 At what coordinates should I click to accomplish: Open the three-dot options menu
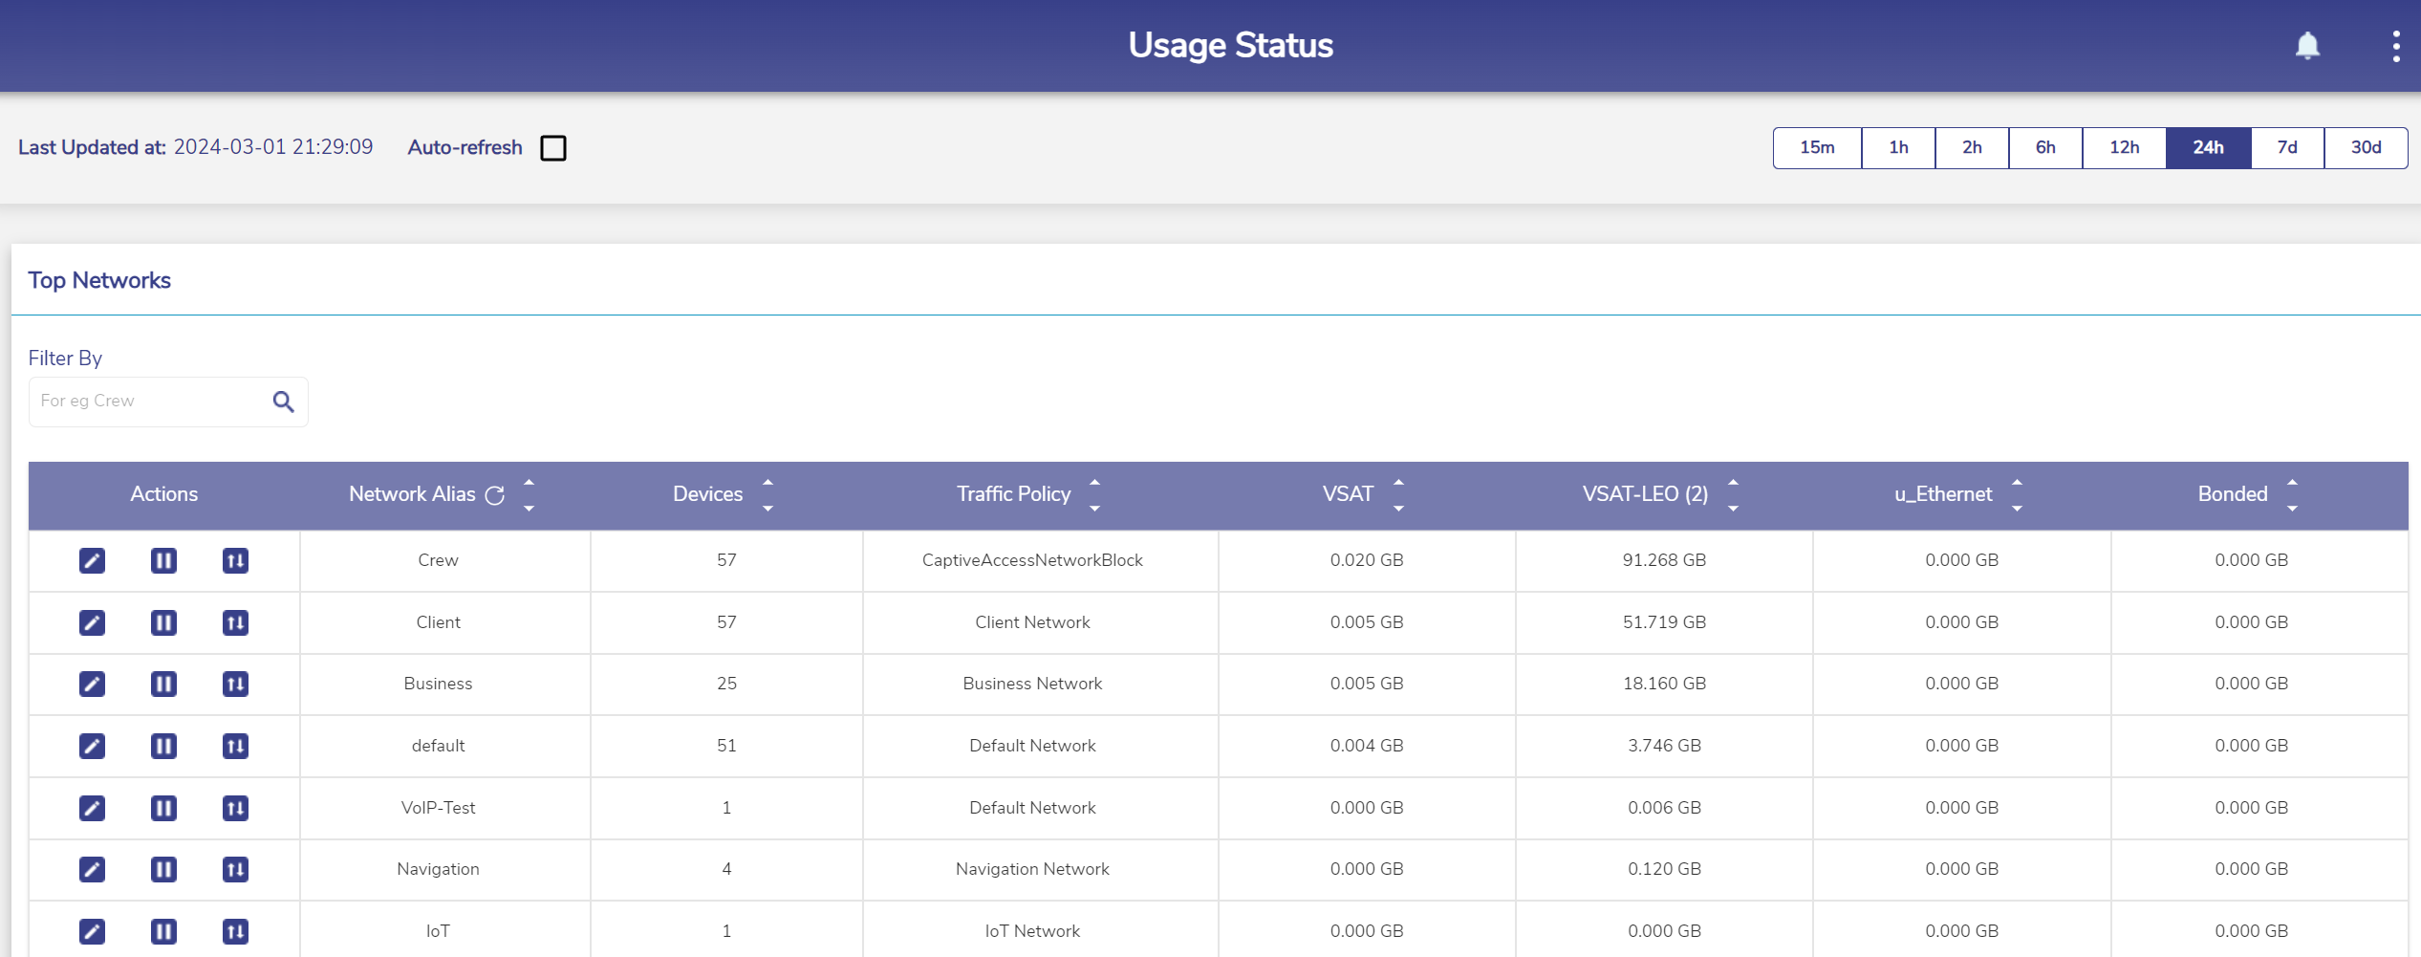coord(2395,46)
